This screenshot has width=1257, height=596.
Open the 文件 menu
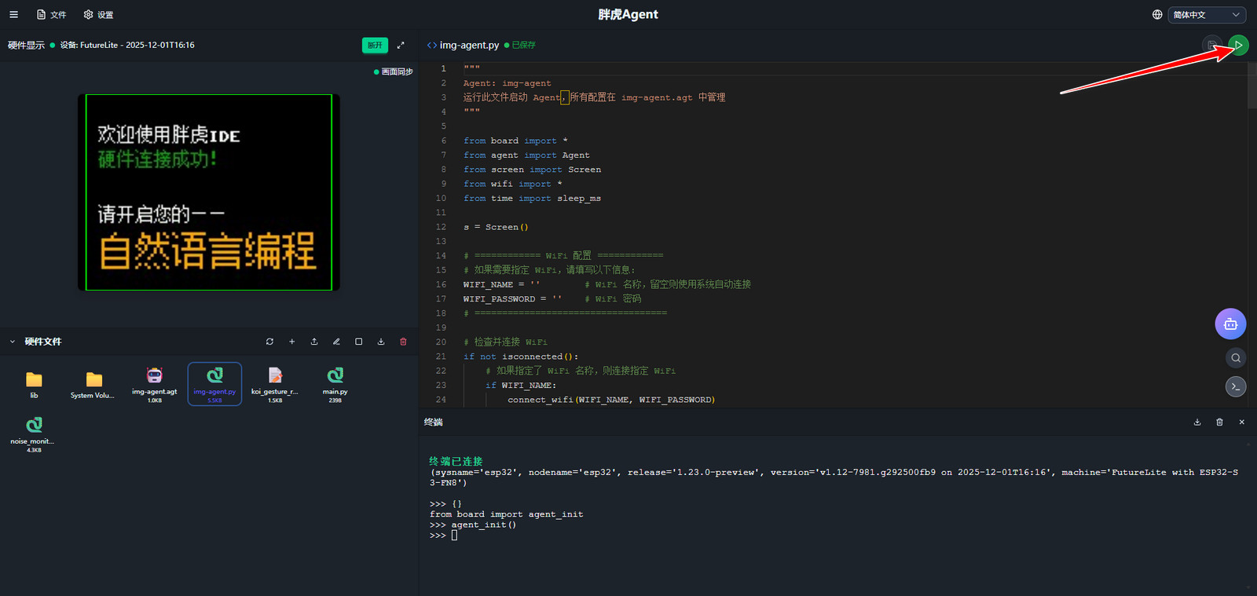(52, 15)
